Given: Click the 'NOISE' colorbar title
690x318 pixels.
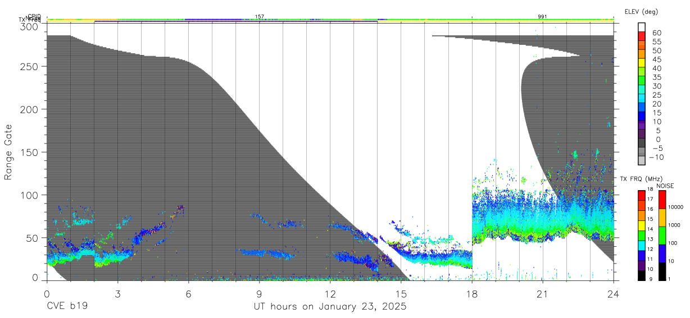Looking at the screenshot, I should click(665, 186).
